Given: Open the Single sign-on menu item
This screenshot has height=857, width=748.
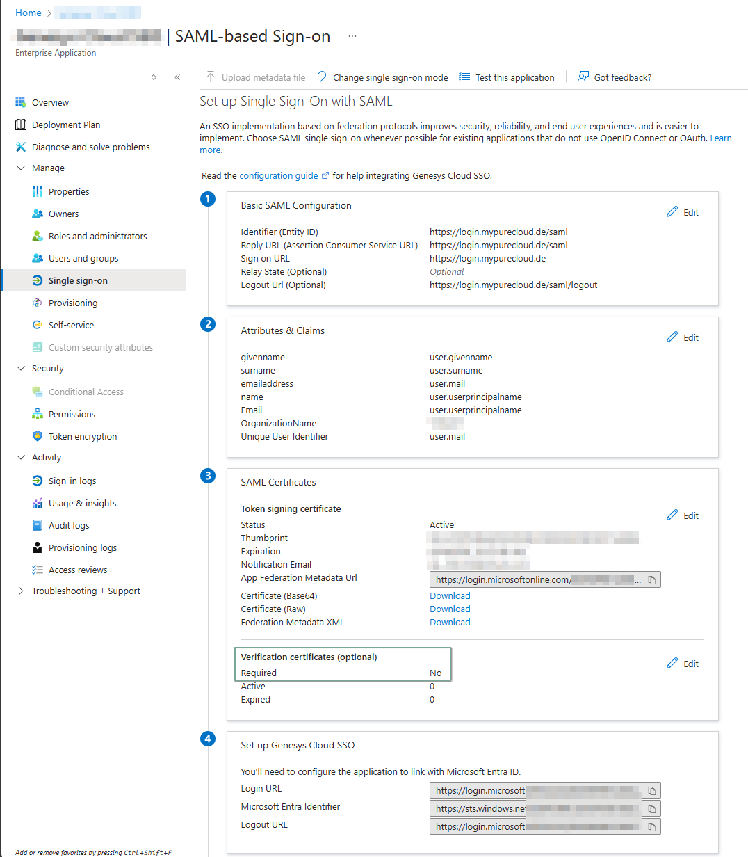Looking at the screenshot, I should (94, 280).
